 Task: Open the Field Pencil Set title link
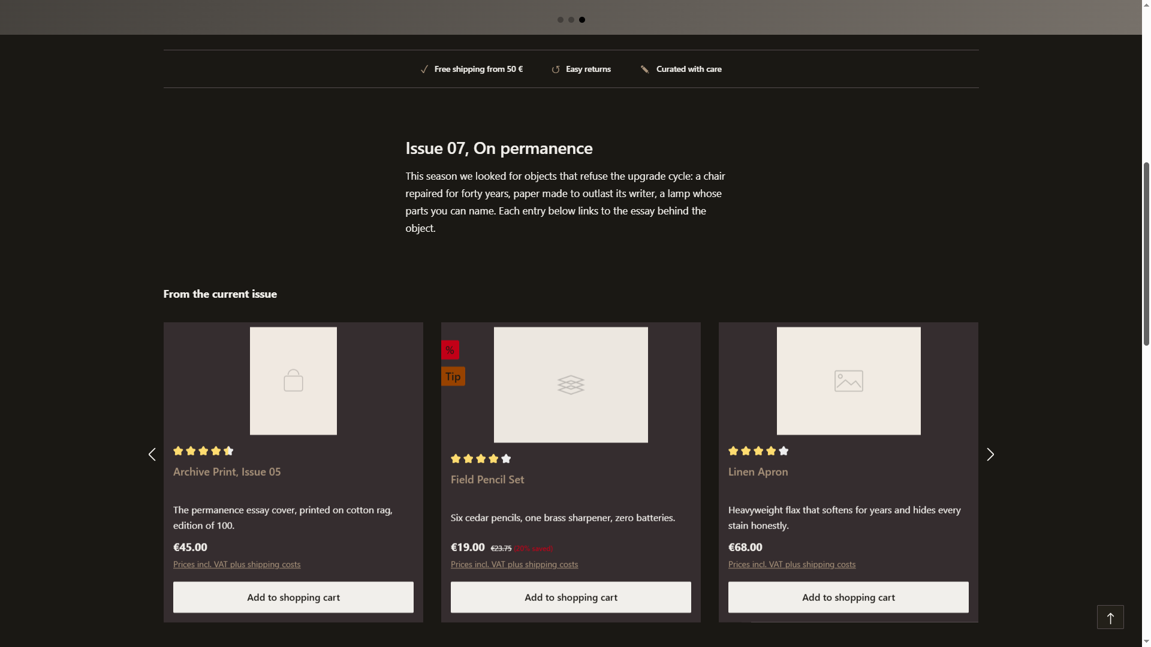pos(487,480)
